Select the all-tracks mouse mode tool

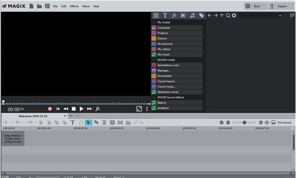[x=96, y=123]
